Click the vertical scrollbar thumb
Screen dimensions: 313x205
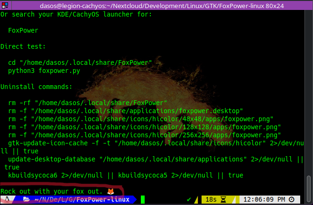pos(309,189)
